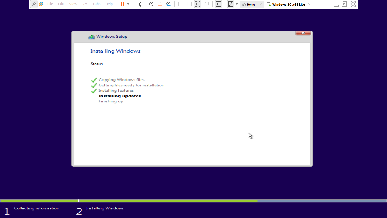Pause the virtual machine with orange pause icon
The height and width of the screenshot is (218, 387).
click(x=122, y=4)
